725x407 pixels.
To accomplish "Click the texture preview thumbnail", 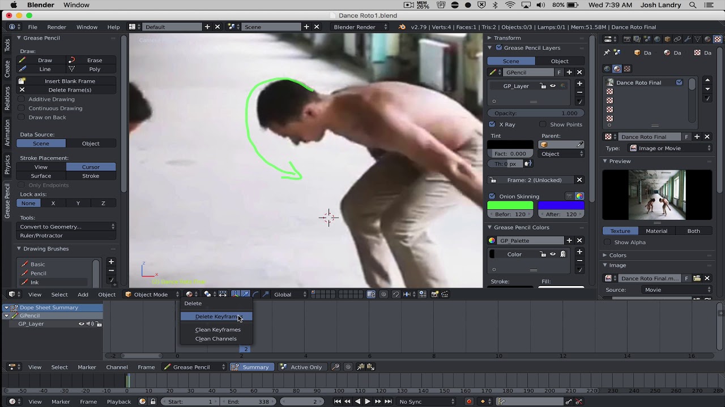I will pyautogui.click(x=657, y=195).
